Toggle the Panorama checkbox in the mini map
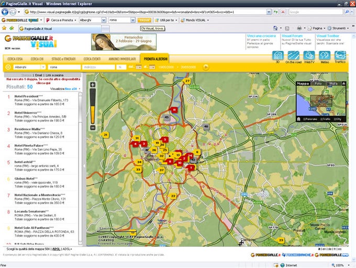356x268 pixels. (x=305, y=119)
